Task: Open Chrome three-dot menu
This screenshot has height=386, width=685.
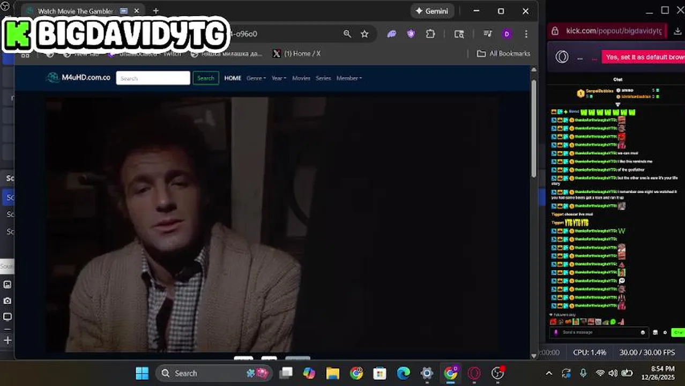Action: [526, 34]
